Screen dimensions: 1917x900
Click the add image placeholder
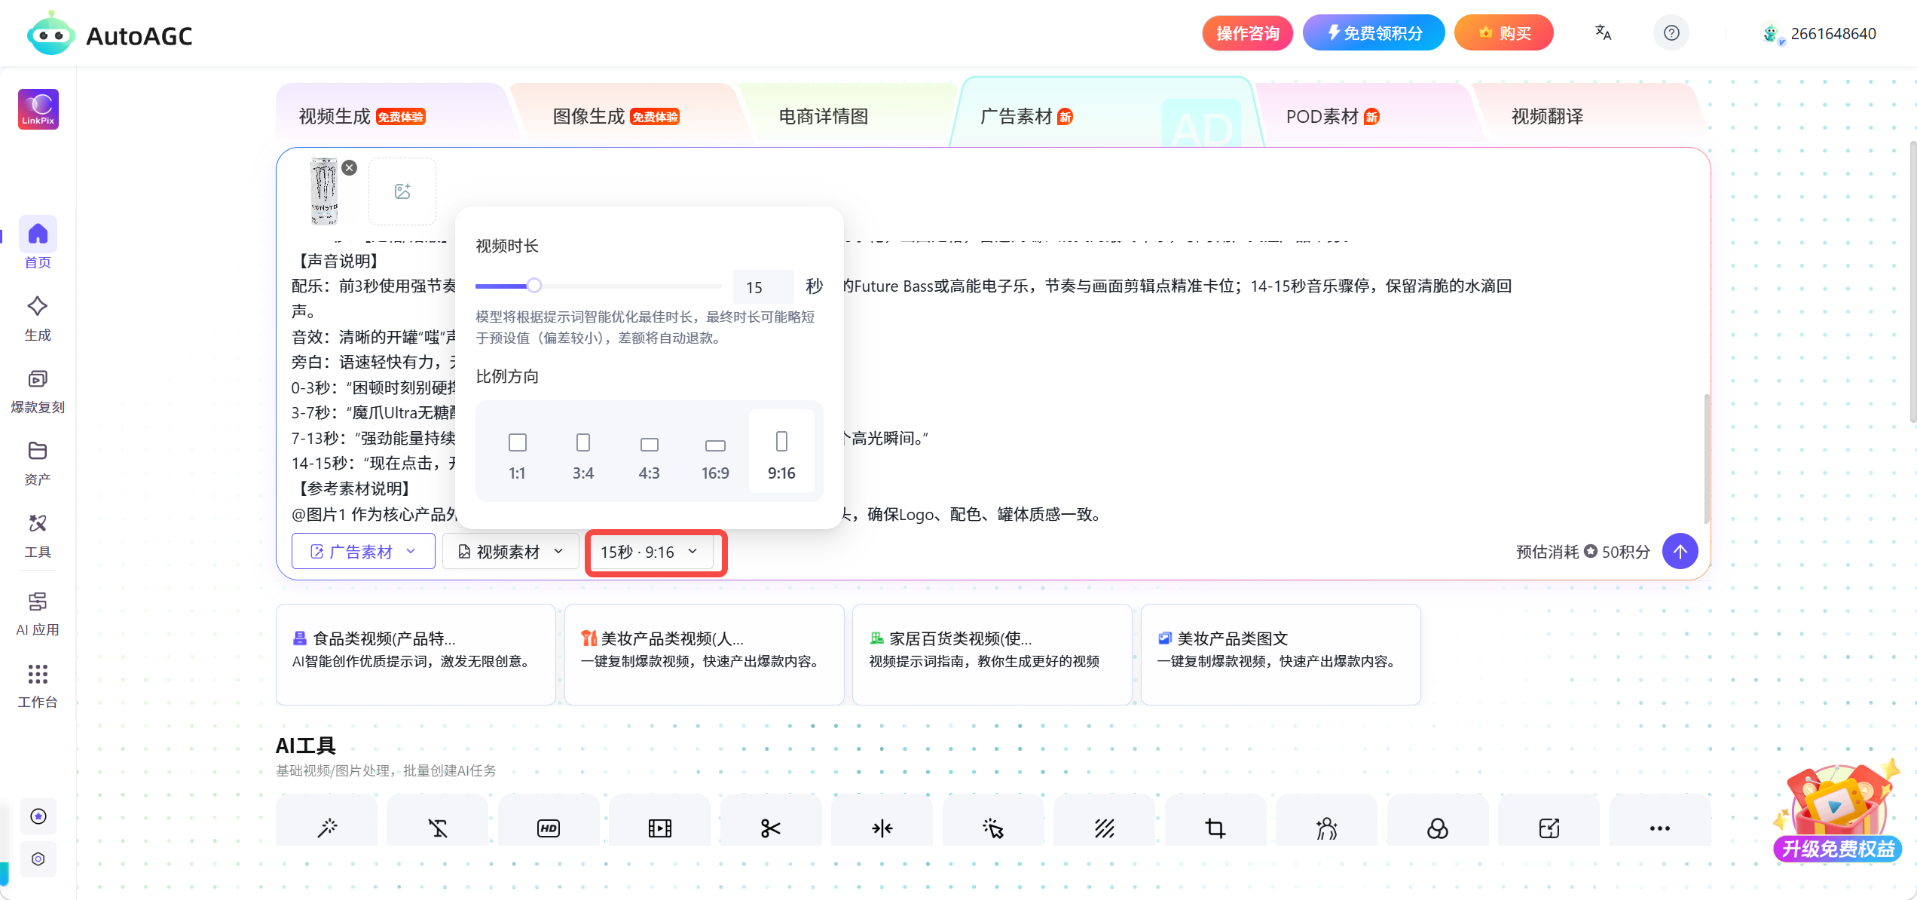[402, 191]
